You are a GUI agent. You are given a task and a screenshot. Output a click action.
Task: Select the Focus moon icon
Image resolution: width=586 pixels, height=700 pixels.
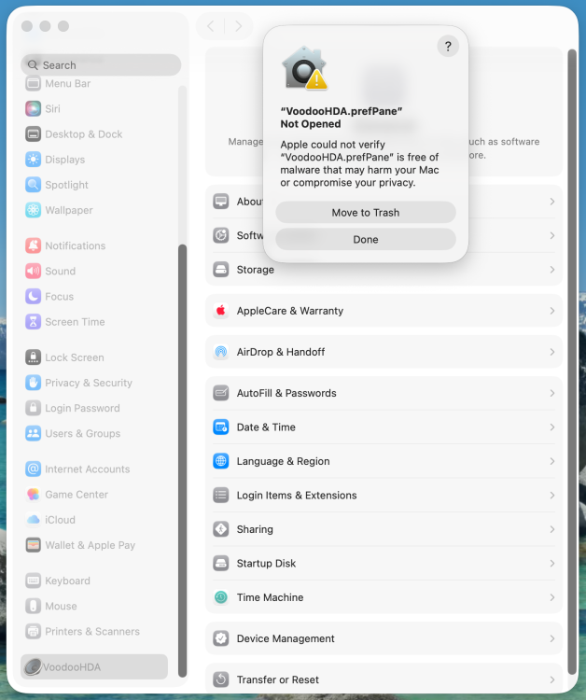33,297
